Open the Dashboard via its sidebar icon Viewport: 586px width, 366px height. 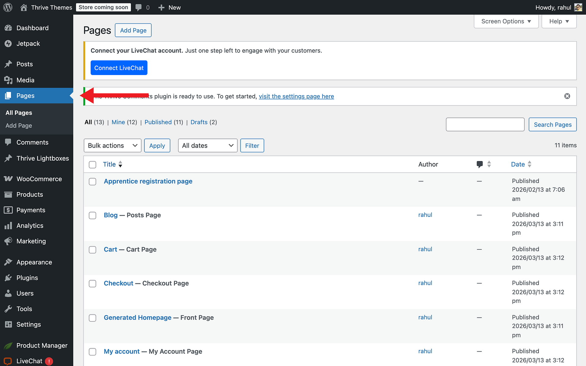(9, 28)
